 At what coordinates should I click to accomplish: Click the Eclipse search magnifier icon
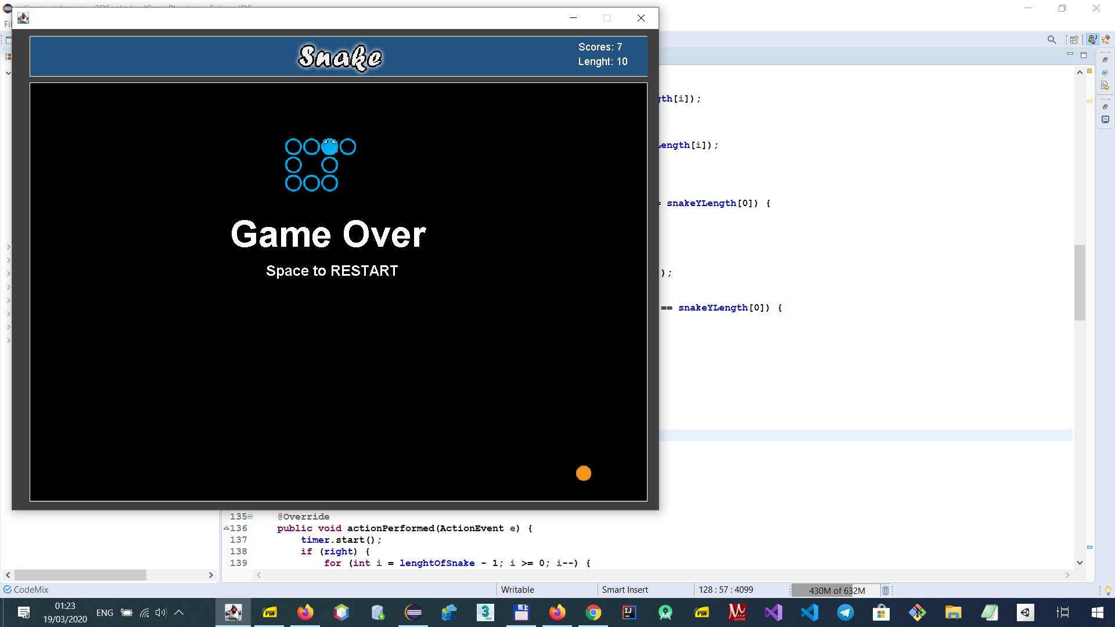(x=1051, y=39)
